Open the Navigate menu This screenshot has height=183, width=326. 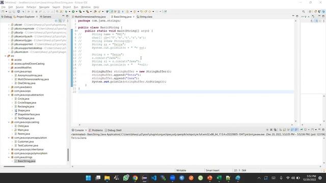pyautogui.click(x=44, y=7)
